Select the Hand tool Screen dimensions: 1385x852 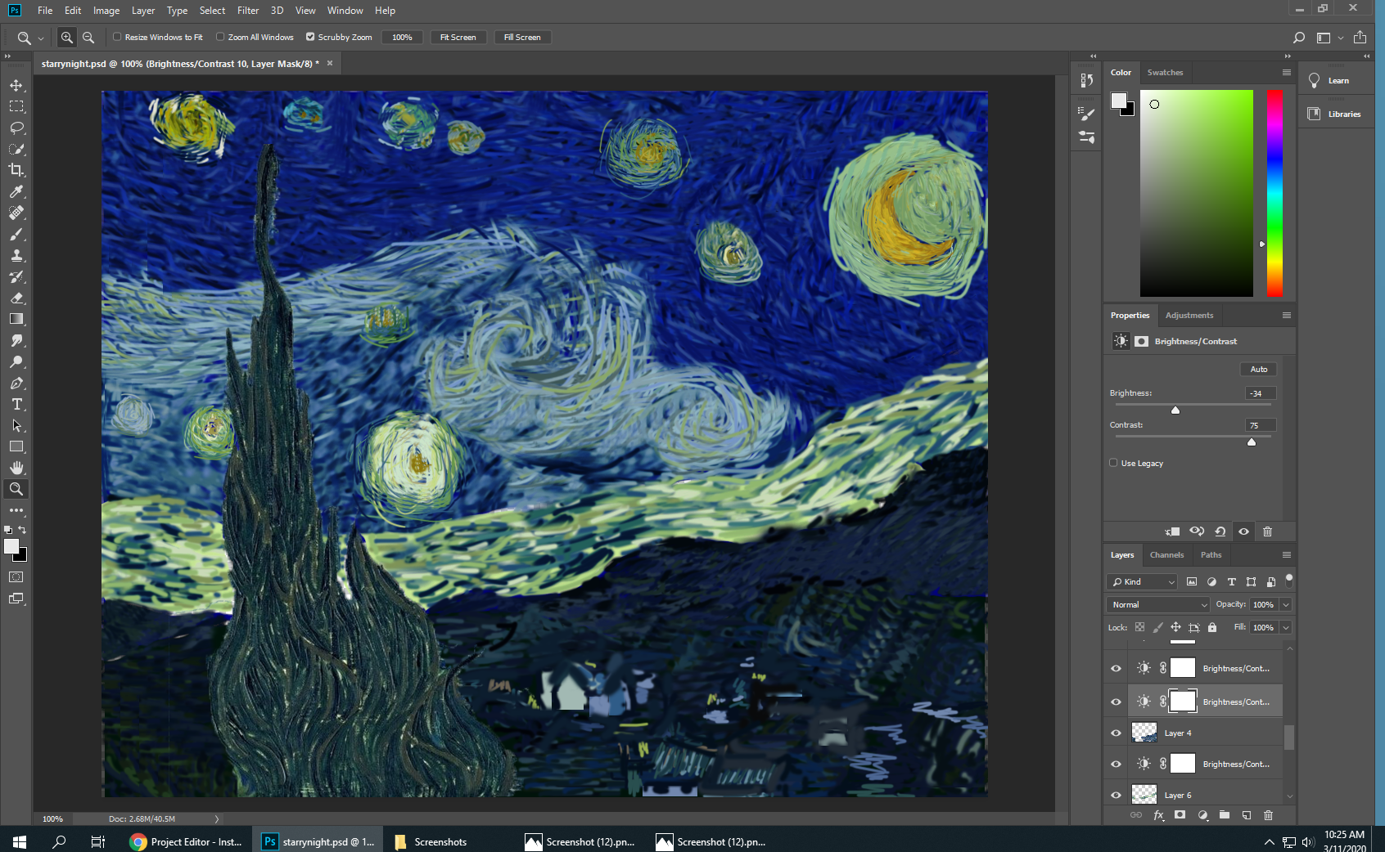coord(16,468)
